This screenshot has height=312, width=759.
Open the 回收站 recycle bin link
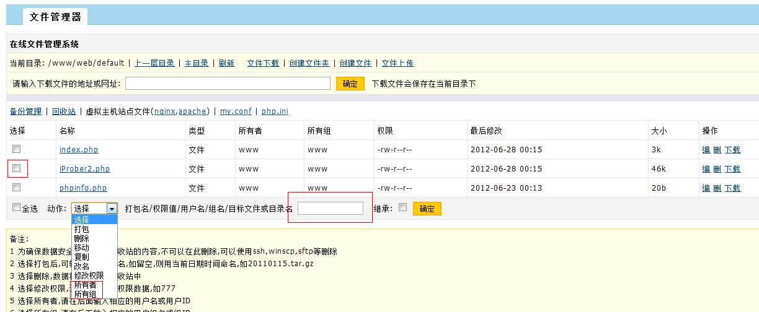point(64,111)
